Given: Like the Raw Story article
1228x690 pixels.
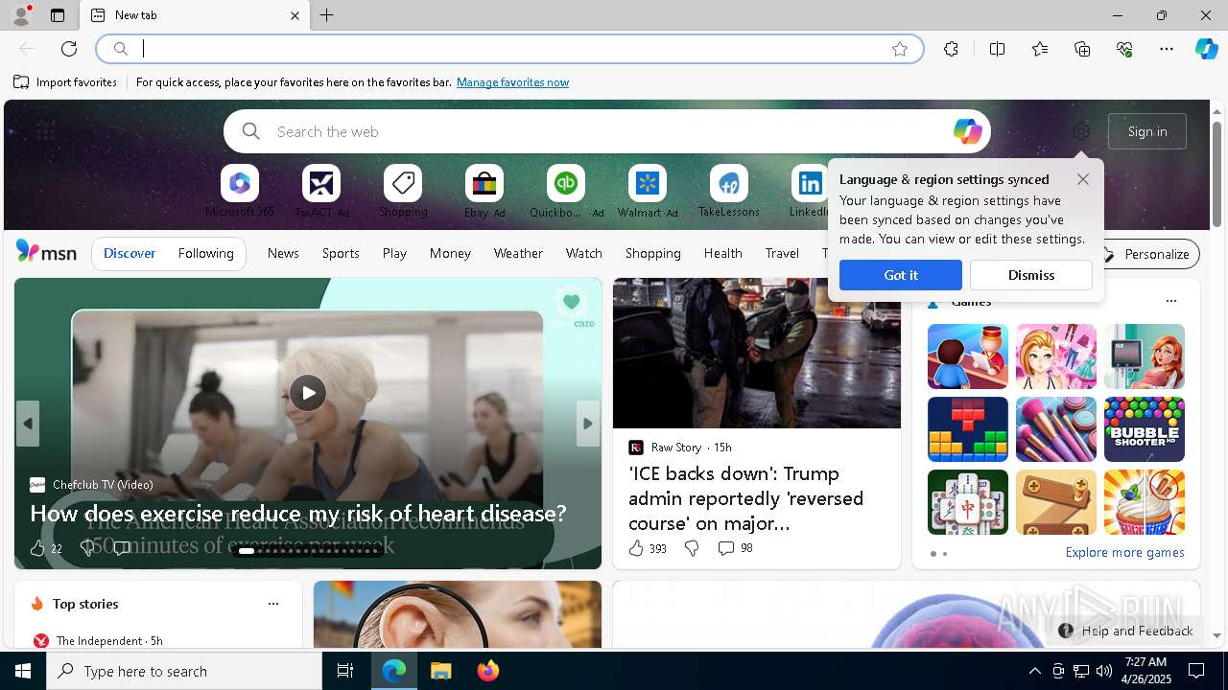Looking at the screenshot, I should click(648, 548).
